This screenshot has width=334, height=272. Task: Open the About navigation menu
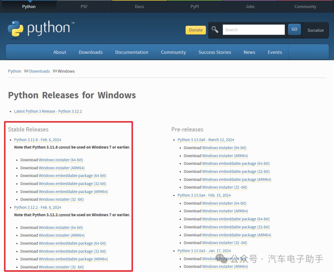(x=60, y=52)
